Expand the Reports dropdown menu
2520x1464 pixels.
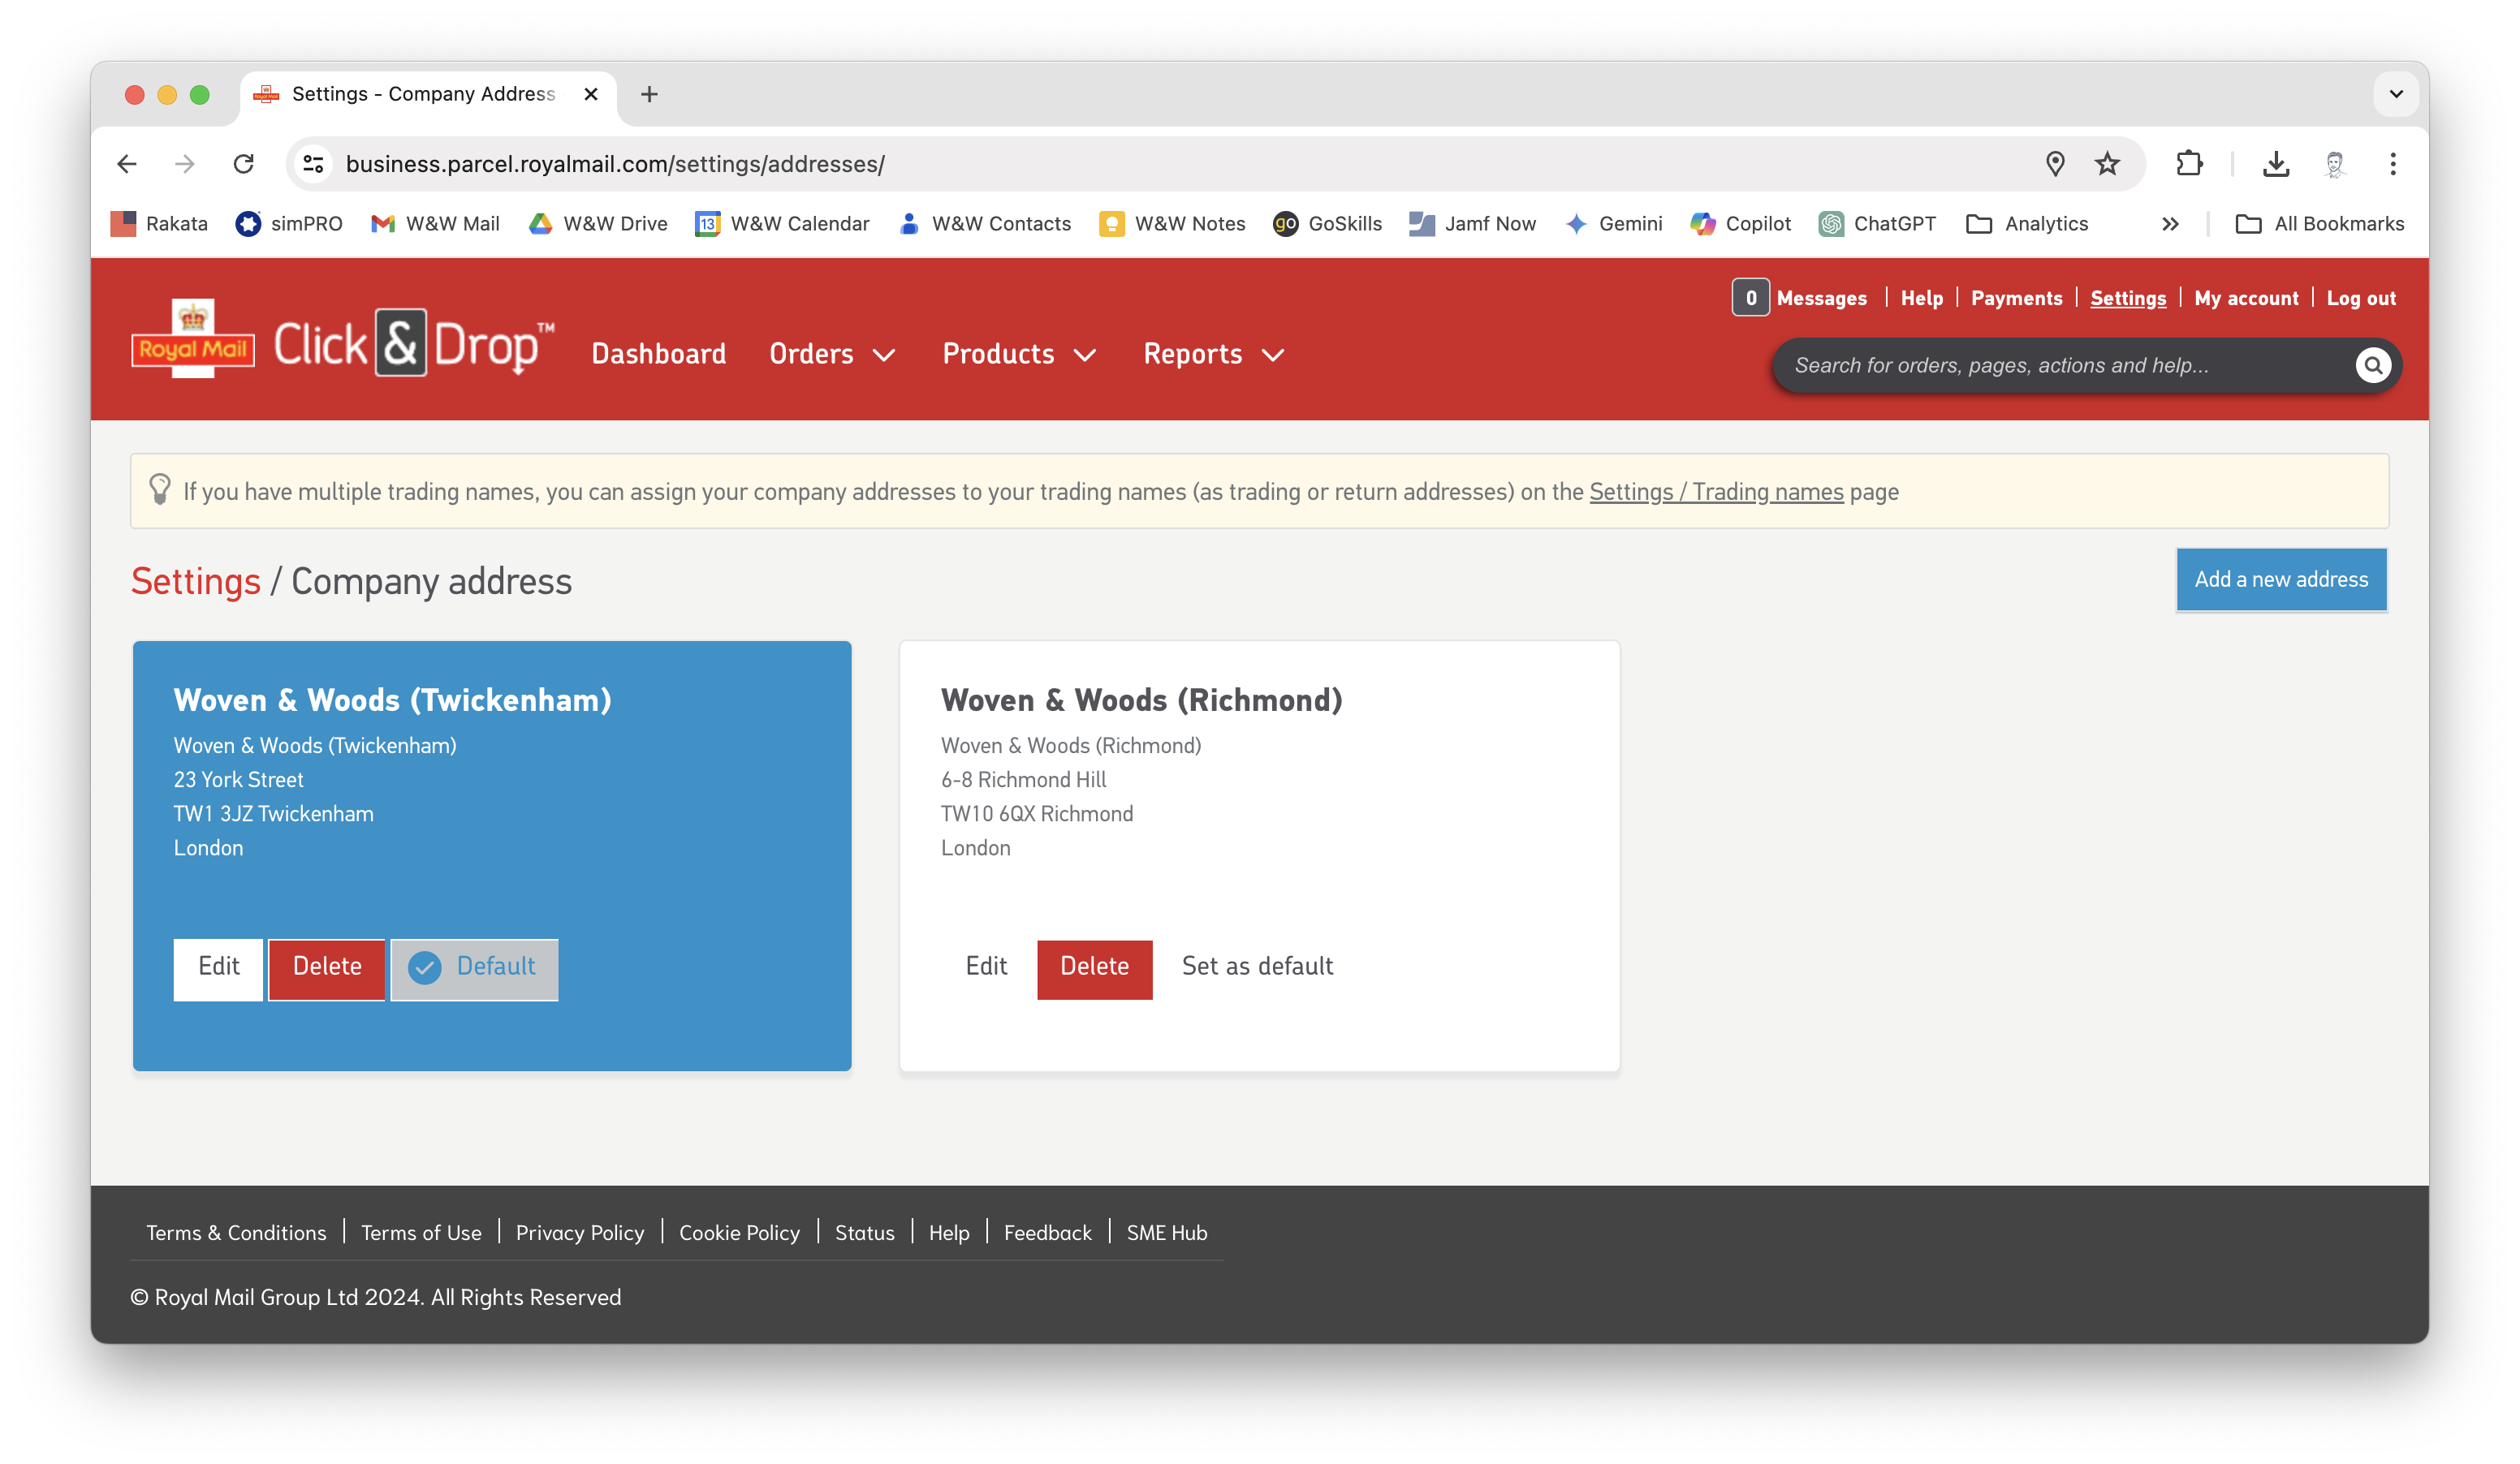pos(1213,355)
